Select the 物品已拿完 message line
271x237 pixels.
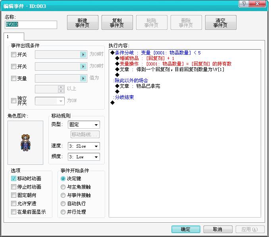point(138,86)
